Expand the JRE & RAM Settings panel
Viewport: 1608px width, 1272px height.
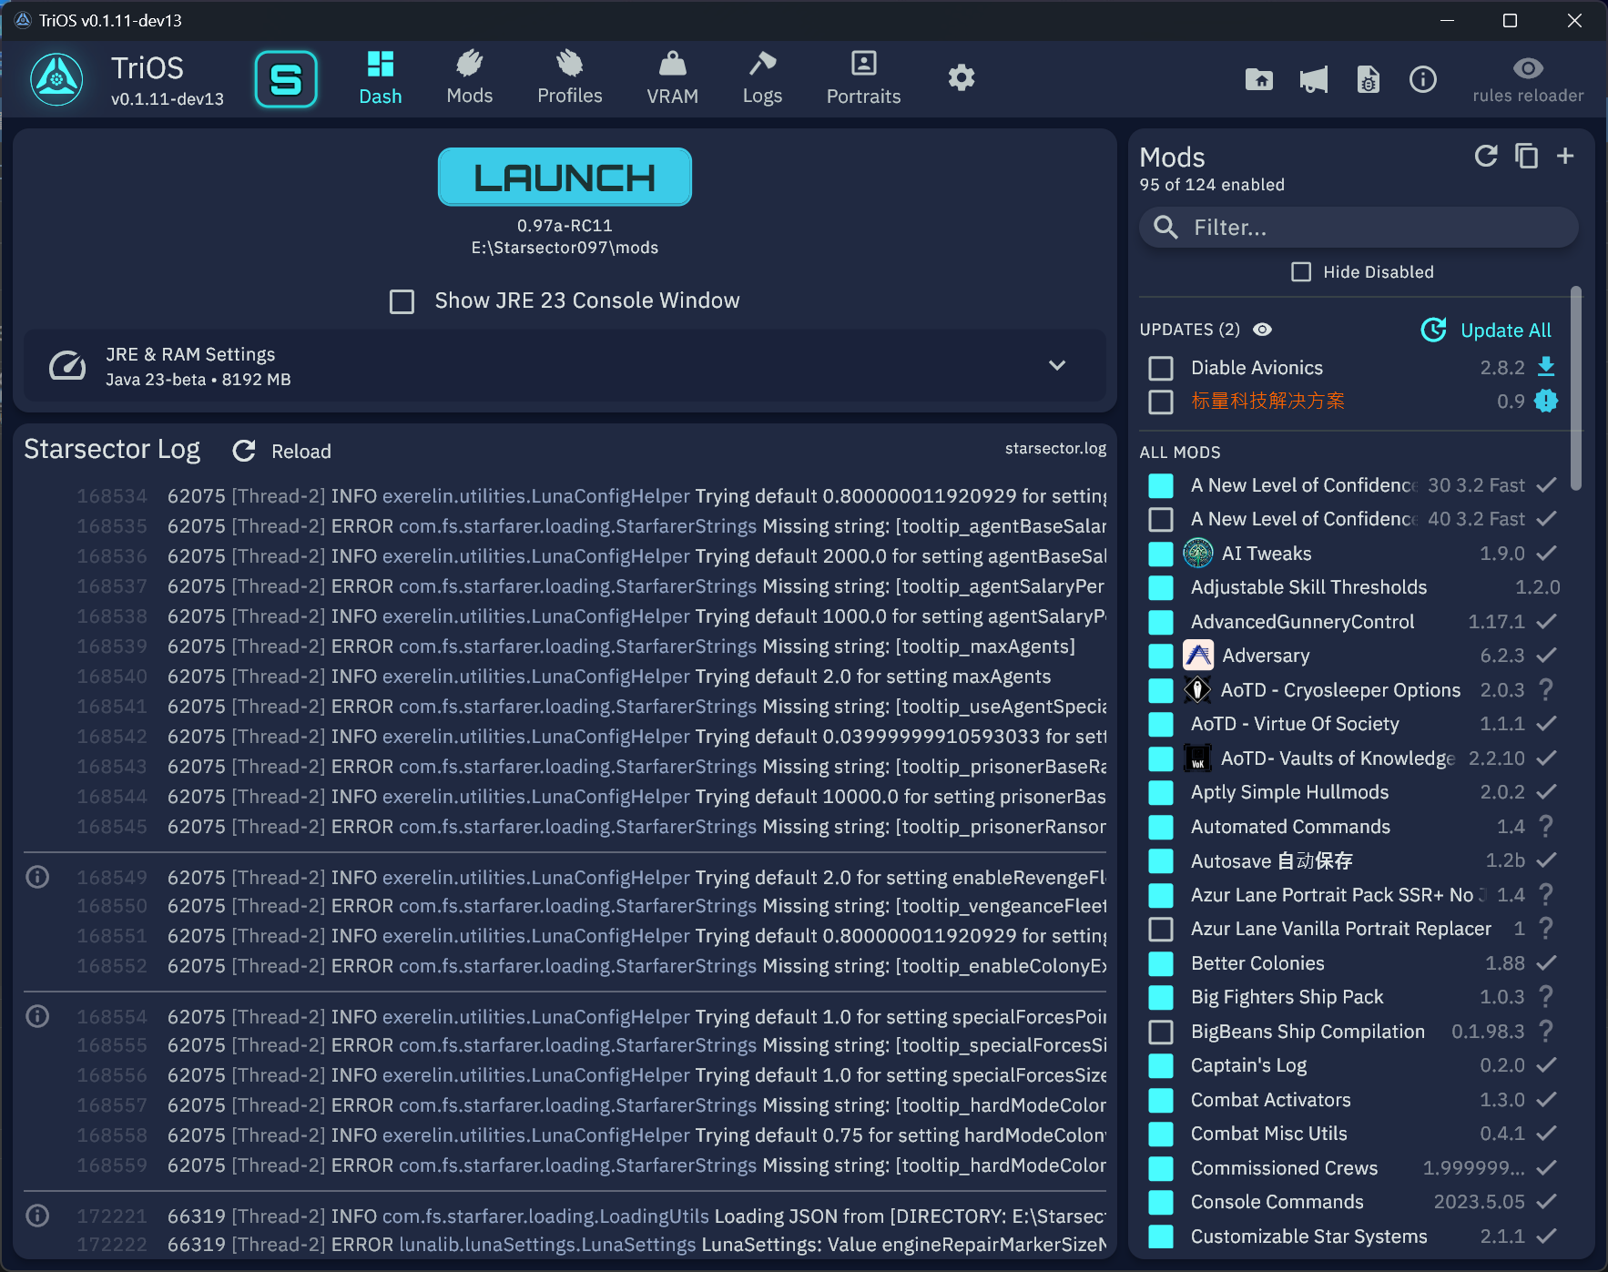1056,365
